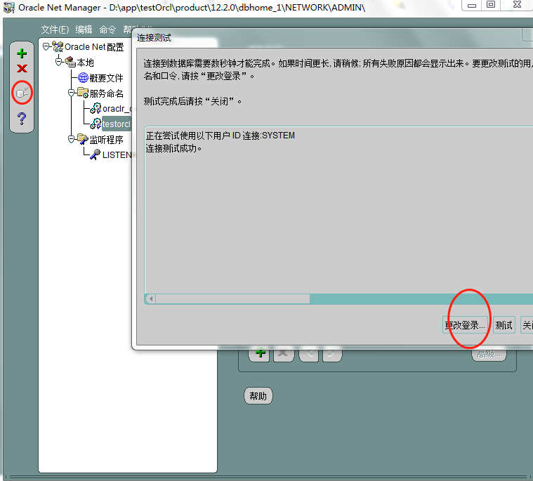
Task: Select the LISTENER entry in tree
Action: pos(117,154)
